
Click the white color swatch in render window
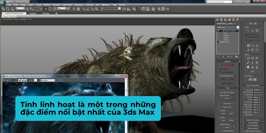pyautogui.click(x=35, y=80)
